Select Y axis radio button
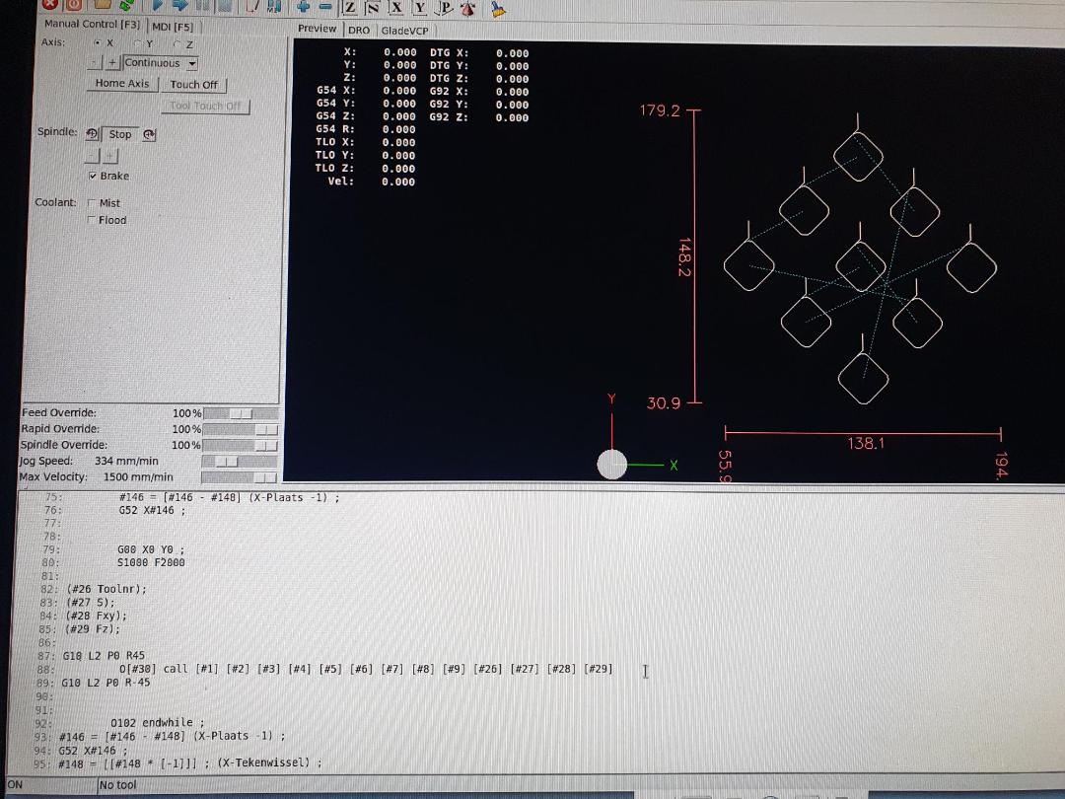Viewport: 1065px width, 799px height. pos(138,43)
